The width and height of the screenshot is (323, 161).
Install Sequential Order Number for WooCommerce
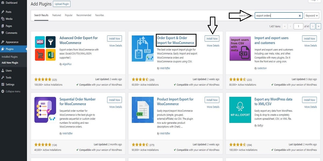coord(114,100)
